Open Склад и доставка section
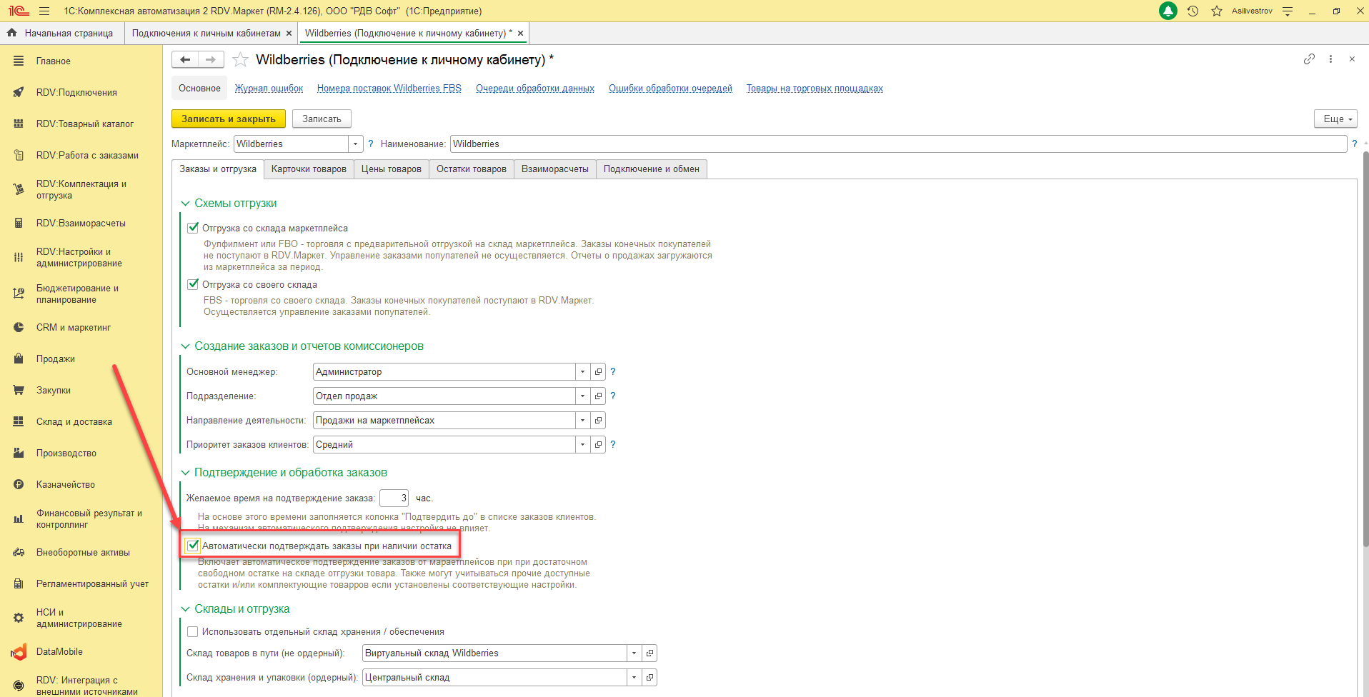Viewport: 1369px width, 697px height. tap(74, 421)
